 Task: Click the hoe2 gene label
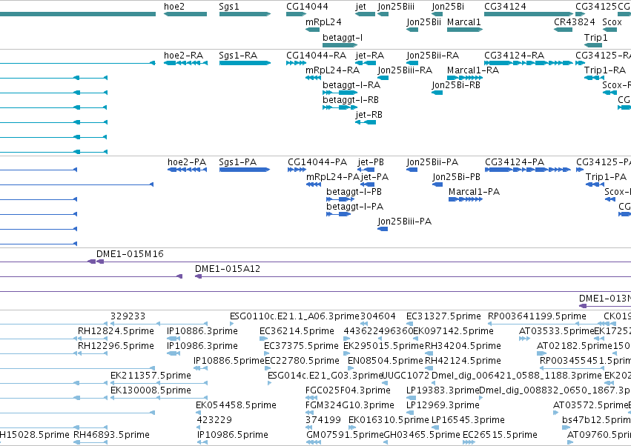click(x=174, y=7)
